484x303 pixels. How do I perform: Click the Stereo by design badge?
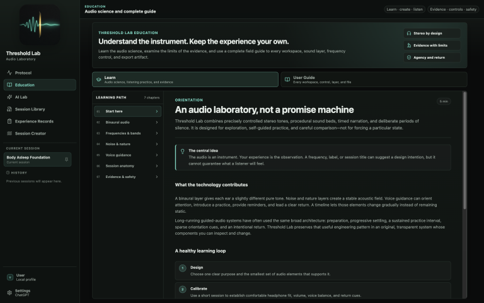point(432,33)
